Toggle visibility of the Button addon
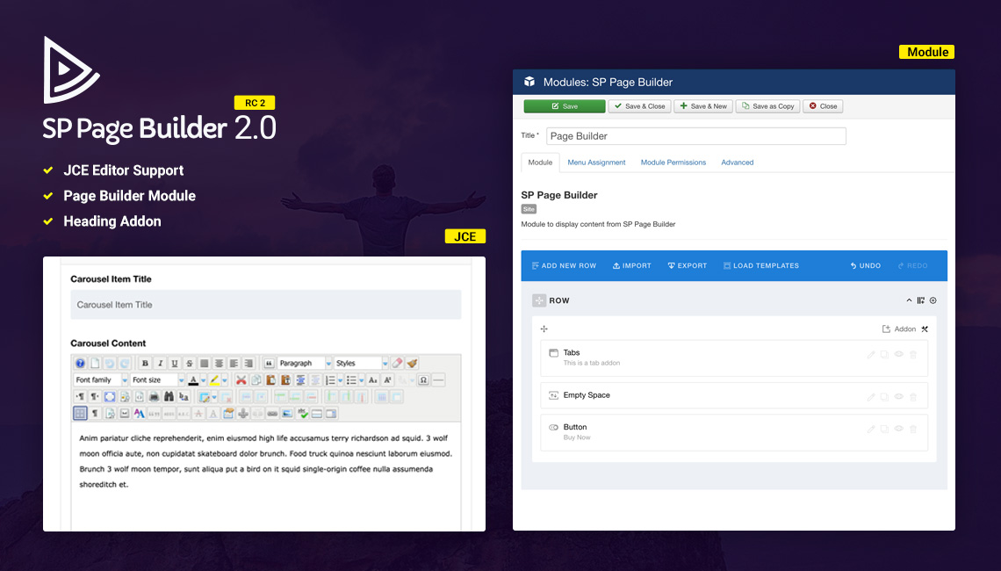This screenshot has height=571, width=1001. (x=899, y=429)
